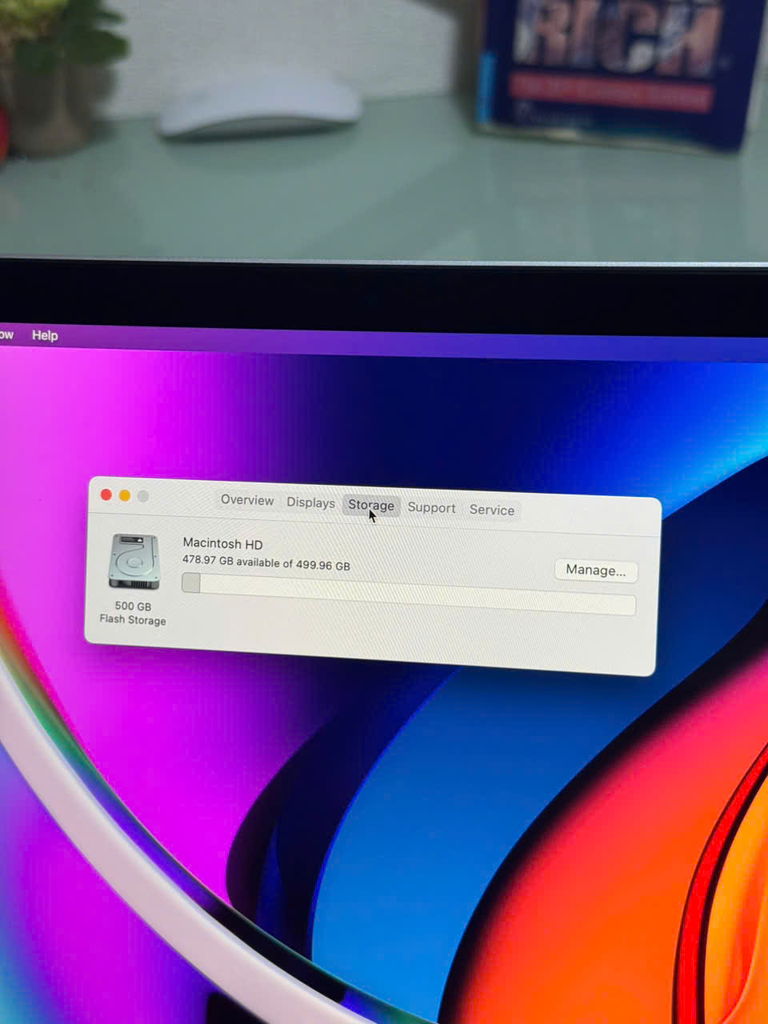Close the About This Mac window

pos(106,494)
